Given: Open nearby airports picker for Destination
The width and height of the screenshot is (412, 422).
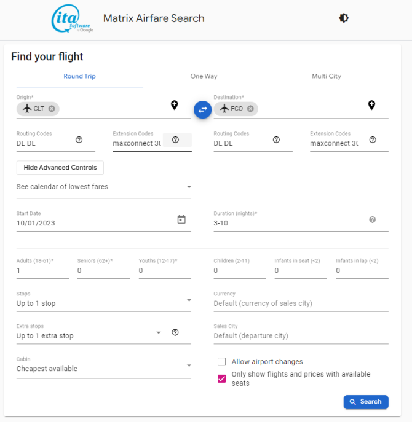Looking at the screenshot, I should point(371,105).
